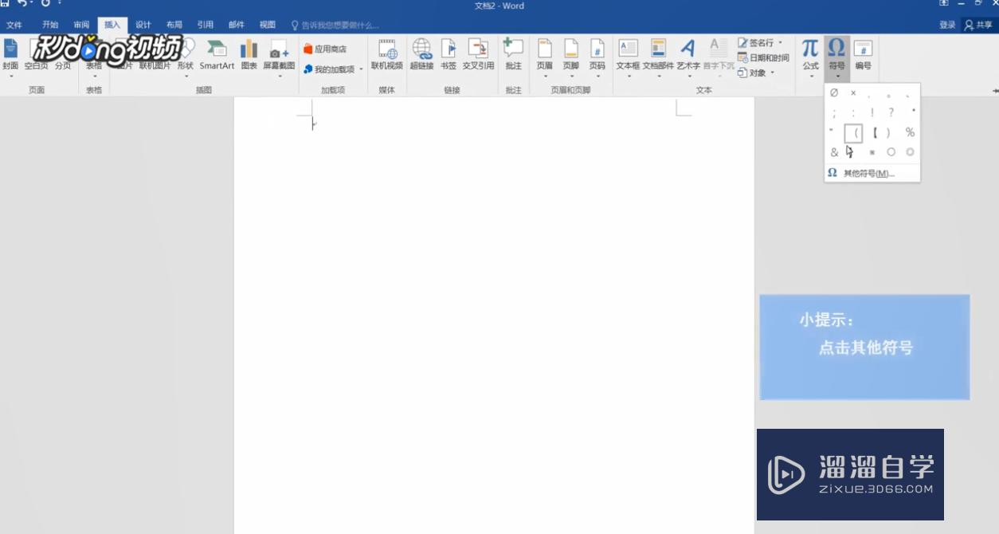This screenshot has height=534, width=999.
Task: Switch to the 开始 ribbon tab
Action: (x=50, y=25)
